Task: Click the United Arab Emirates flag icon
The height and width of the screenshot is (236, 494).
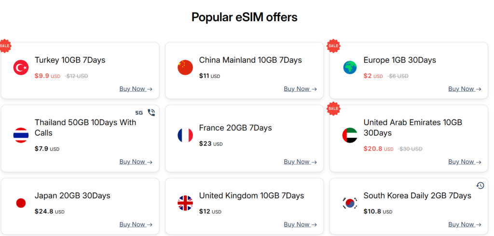Action: (x=350, y=135)
